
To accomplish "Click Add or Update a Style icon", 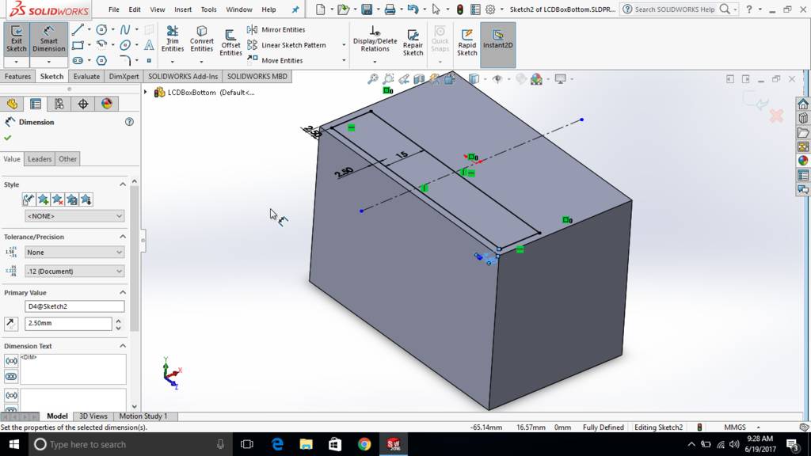I will pos(43,199).
